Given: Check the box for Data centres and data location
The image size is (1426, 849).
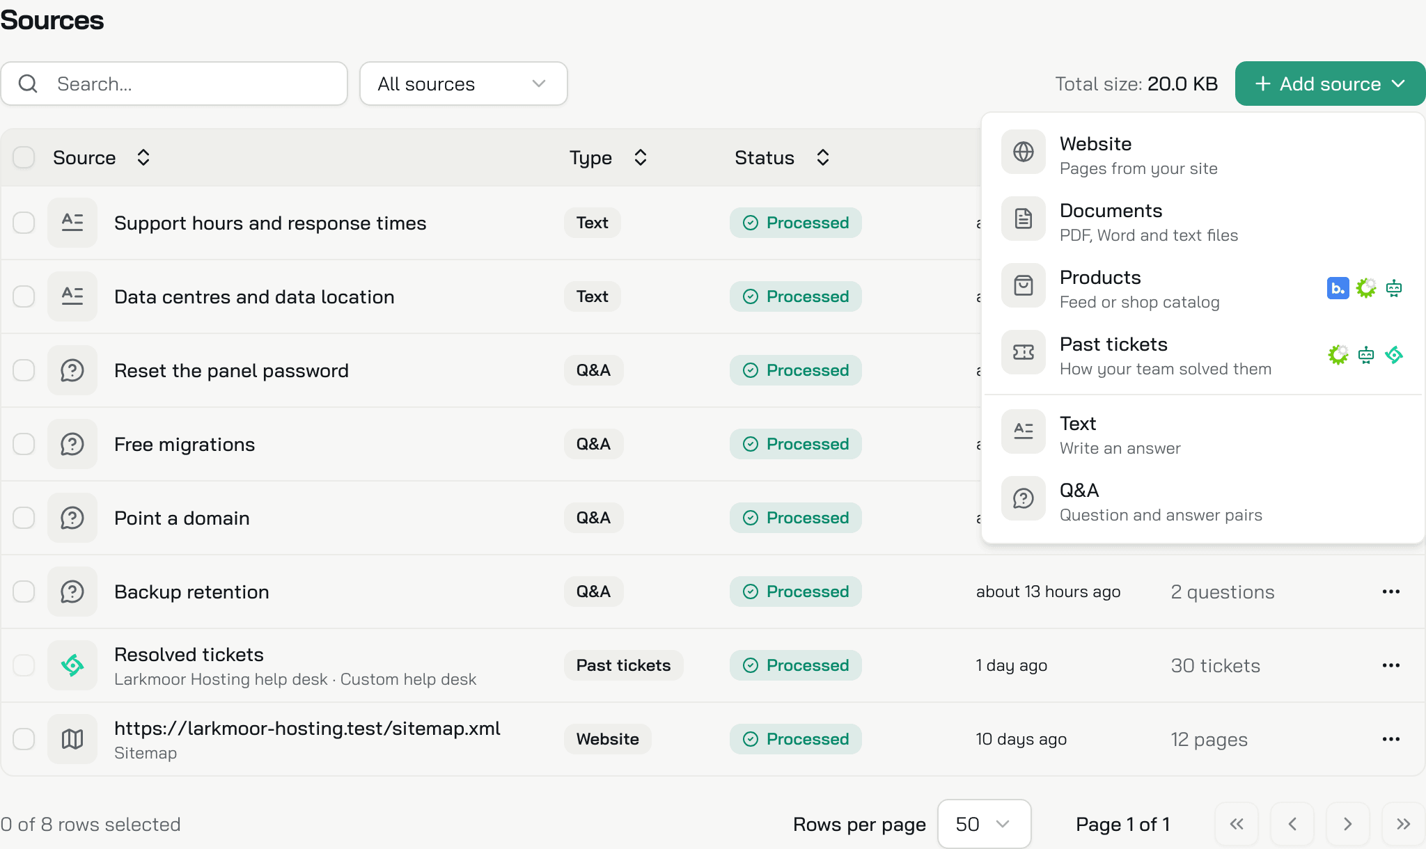Looking at the screenshot, I should pos(24,296).
